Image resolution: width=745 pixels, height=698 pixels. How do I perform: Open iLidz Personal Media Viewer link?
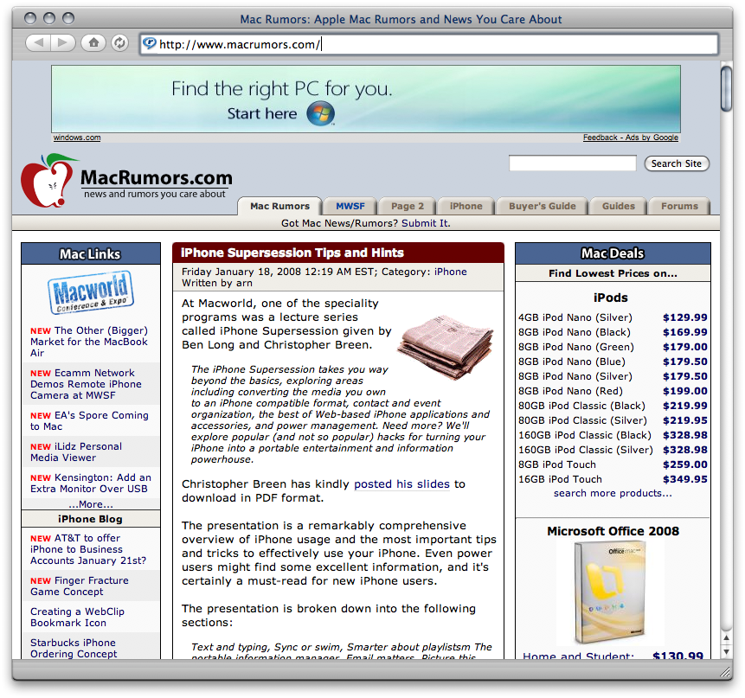pos(76,451)
